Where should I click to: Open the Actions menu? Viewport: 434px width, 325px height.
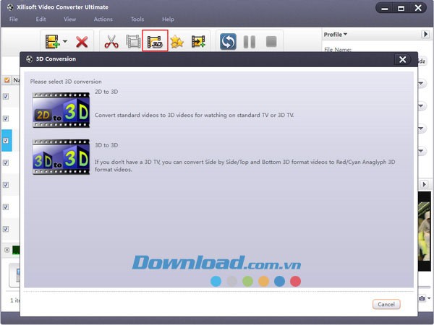pos(103,19)
